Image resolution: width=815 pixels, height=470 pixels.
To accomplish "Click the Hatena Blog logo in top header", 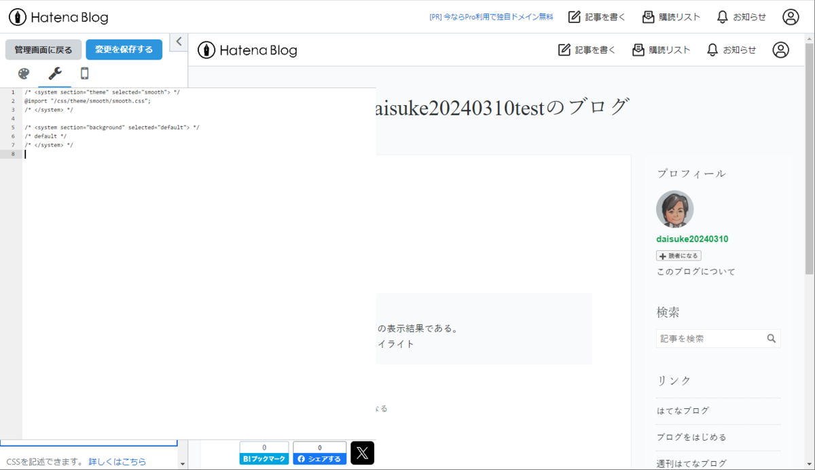I will pos(58,18).
